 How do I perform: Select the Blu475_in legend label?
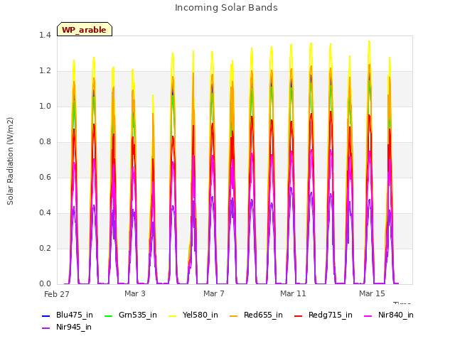click(75, 315)
